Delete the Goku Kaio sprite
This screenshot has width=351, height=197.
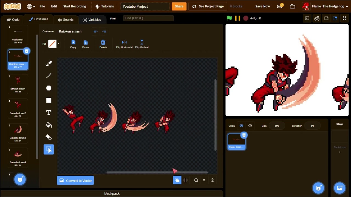pos(244,135)
